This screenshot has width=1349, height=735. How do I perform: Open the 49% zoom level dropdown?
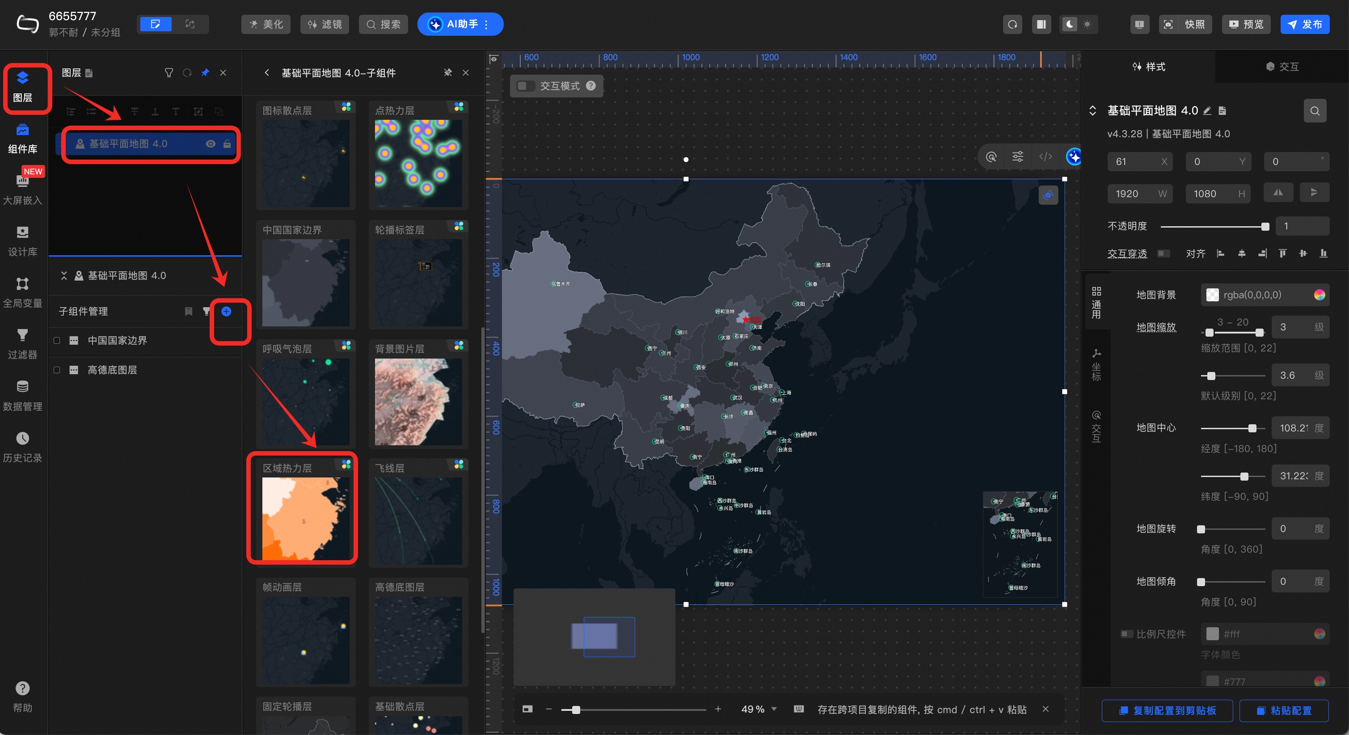point(773,709)
